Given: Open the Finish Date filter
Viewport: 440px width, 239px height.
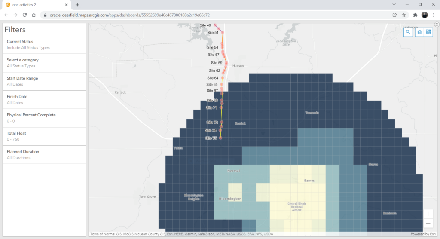Looking at the screenshot, I should click(x=44, y=99).
